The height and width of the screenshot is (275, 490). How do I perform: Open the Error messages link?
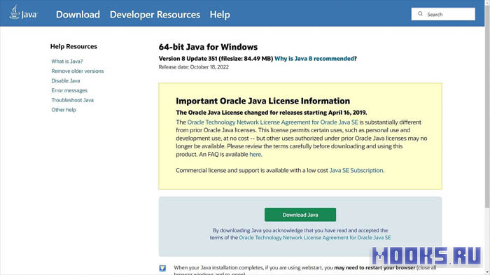point(69,90)
